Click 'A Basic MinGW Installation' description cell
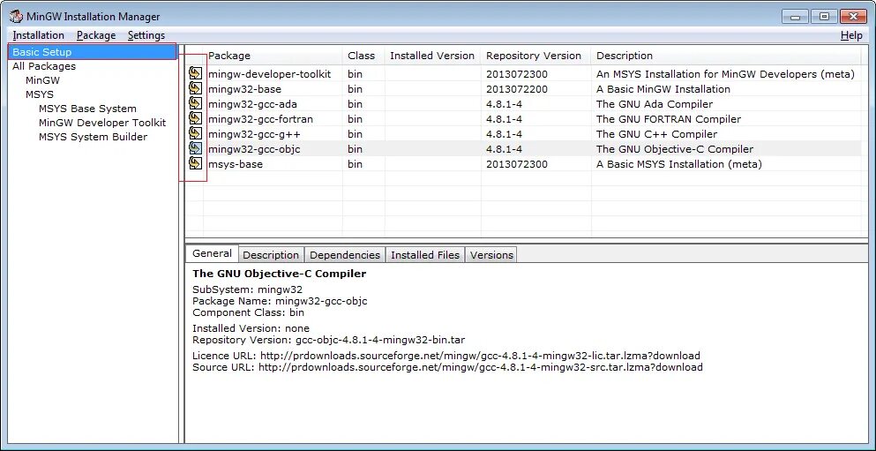This screenshot has height=451, width=876. tap(663, 89)
